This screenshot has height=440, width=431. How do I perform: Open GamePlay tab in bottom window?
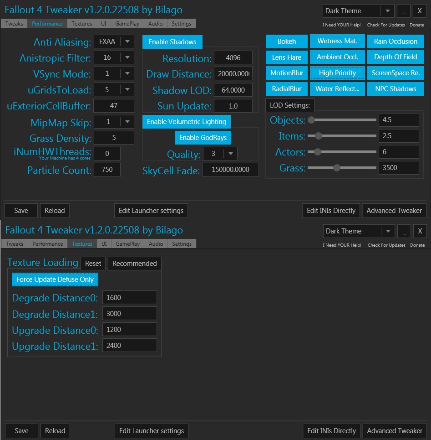[x=128, y=244]
